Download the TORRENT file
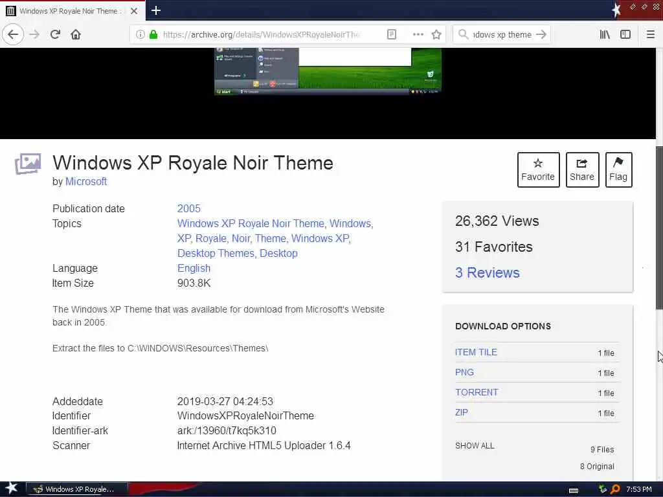Image resolution: width=663 pixels, height=497 pixels. 477,392
